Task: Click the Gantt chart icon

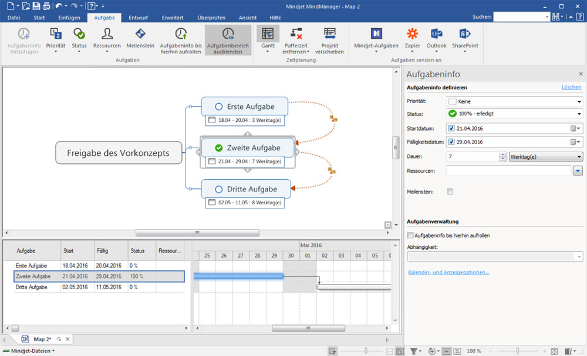Action: coord(268,34)
